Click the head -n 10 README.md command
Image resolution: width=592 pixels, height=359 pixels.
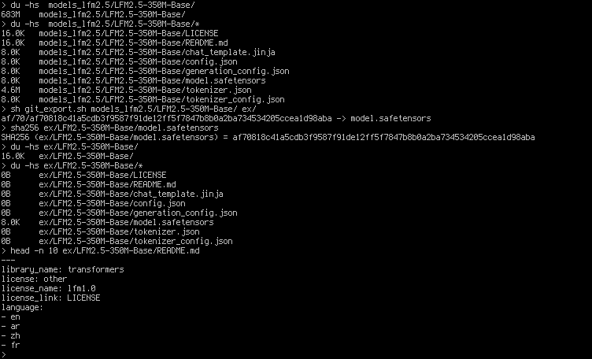coord(101,250)
